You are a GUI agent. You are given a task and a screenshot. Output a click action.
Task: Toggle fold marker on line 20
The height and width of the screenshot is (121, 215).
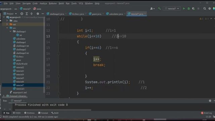(59, 76)
